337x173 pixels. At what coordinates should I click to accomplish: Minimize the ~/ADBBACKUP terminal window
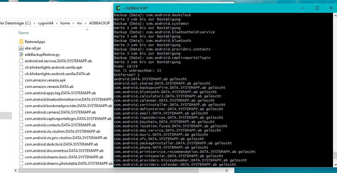(x=303, y=8)
